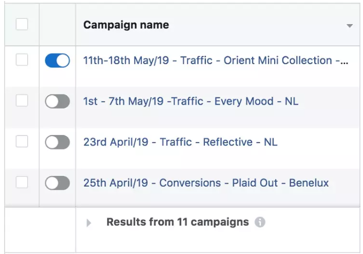363x254 pixels.
Task: Open the 11th-18th May Orient Mini Collection campaign
Action: pyautogui.click(x=216, y=61)
